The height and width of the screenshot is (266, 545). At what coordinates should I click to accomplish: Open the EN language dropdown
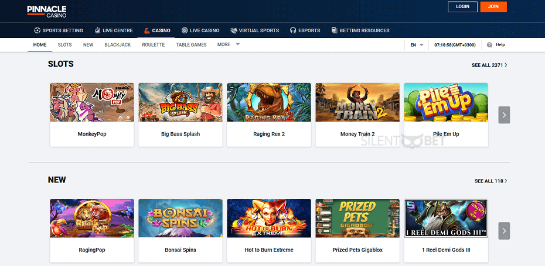coord(417,45)
